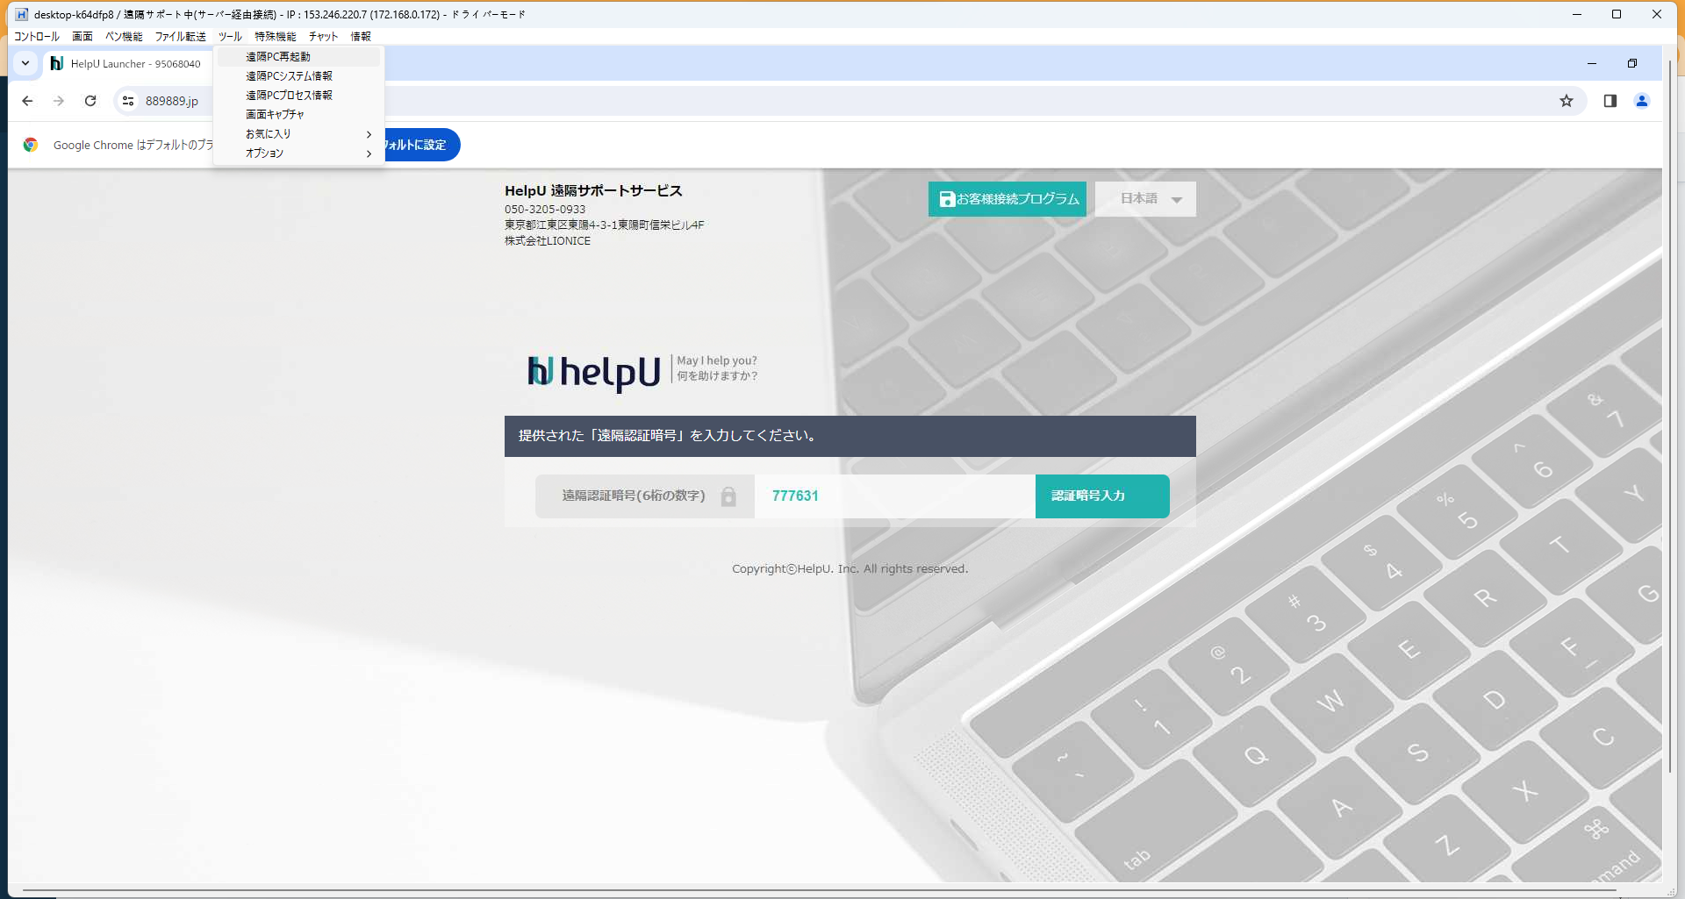Viewport: 1685px width, 899px height.
Task: Open the ツール menu
Action: [x=230, y=36]
